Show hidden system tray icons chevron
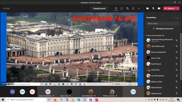This screenshot has height=102, width=182. (x=146, y=99)
